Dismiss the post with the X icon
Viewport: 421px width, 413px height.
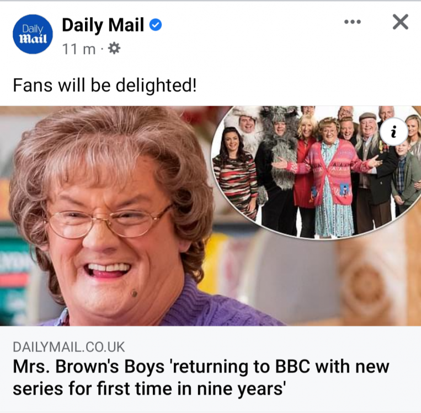[401, 21]
